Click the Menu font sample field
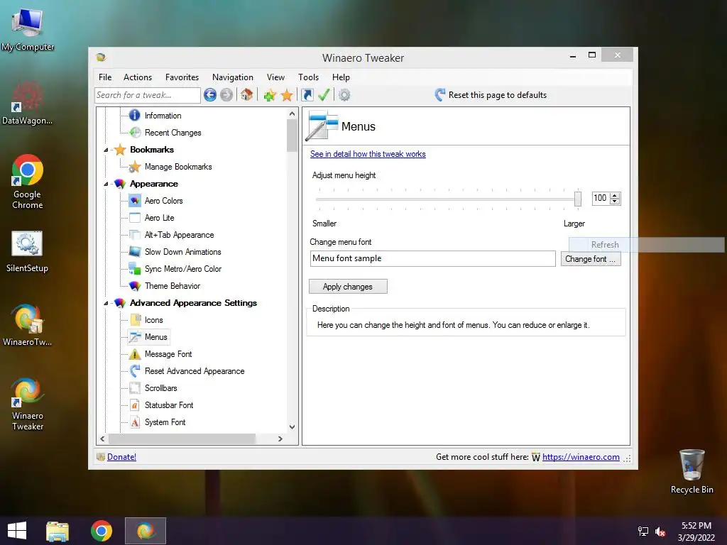The width and height of the screenshot is (727, 545). [432, 258]
